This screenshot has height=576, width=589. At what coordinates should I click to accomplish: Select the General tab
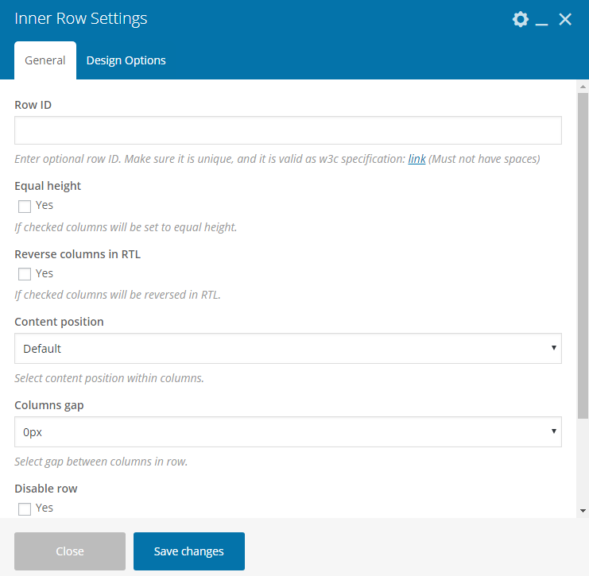[x=45, y=60]
